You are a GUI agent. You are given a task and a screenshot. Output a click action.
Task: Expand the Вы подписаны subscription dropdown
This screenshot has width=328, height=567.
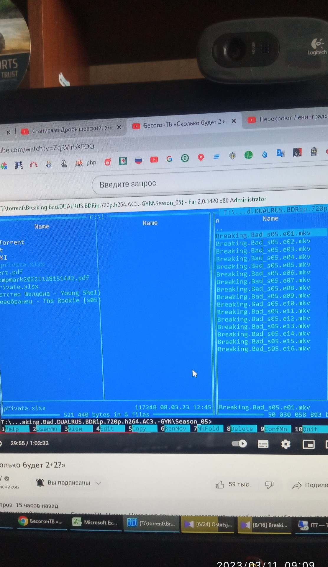click(x=98, y=483)
